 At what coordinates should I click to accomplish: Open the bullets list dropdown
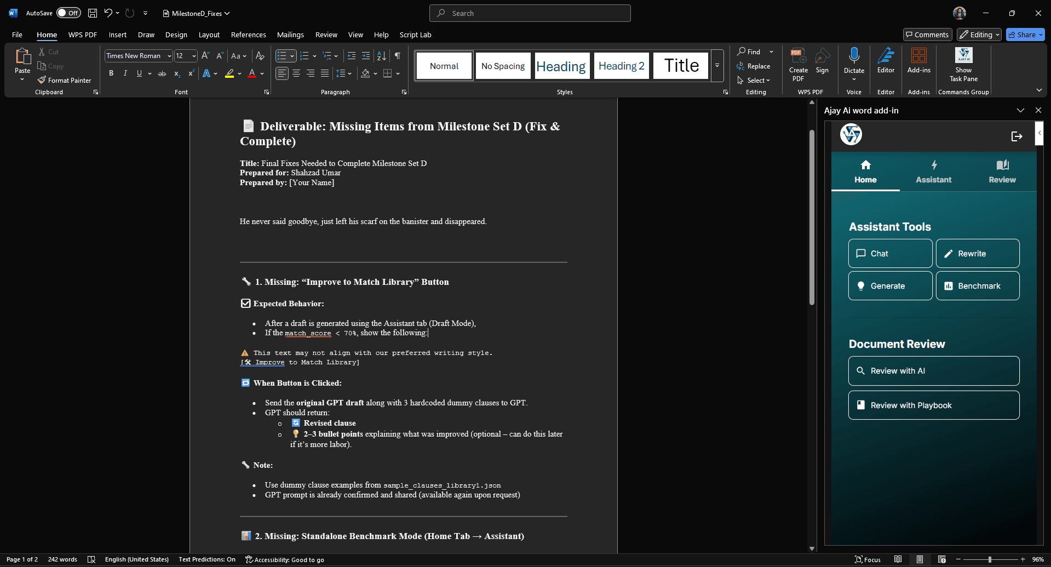click(x=292, y=55)
